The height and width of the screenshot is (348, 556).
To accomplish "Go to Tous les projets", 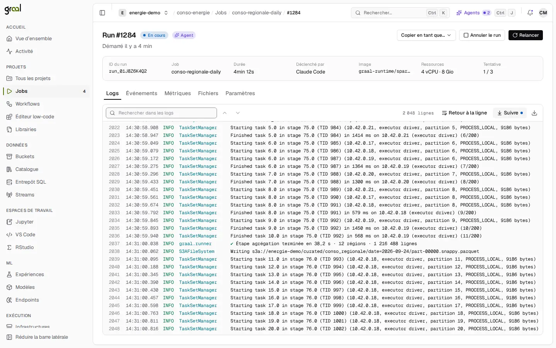I will [46, 78].
